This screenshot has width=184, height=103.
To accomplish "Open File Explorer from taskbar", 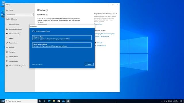I will tap(54, 101).
